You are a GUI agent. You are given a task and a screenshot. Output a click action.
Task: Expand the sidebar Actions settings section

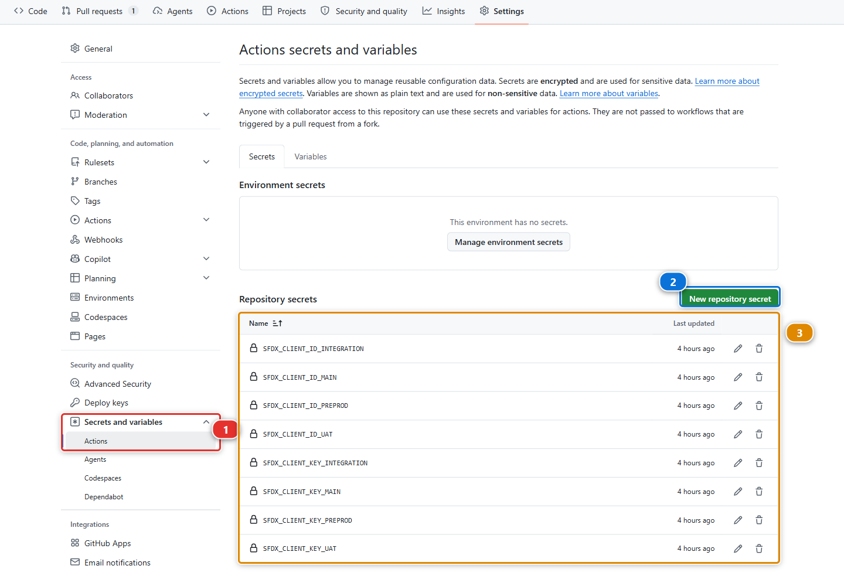(206, 220)
